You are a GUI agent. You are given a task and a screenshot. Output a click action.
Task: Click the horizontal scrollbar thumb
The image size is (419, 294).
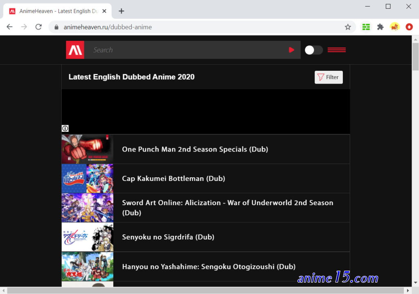coord(205,291)
